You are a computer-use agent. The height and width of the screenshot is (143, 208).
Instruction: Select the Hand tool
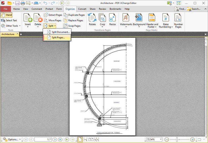(6, 15)
